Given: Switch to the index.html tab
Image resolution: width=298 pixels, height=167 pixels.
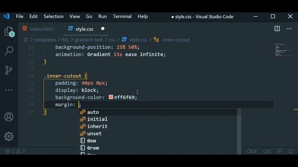Looking at the screenshot, I should [38, 29].
